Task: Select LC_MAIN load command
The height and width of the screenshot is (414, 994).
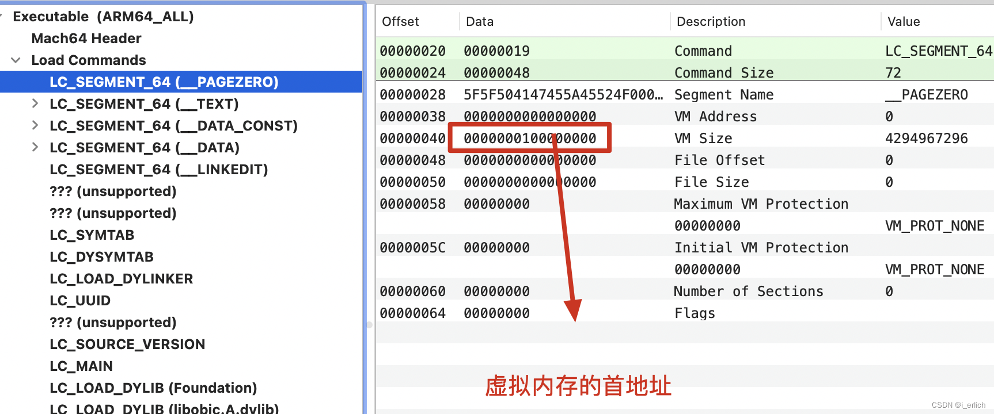Action: (81, 366)
